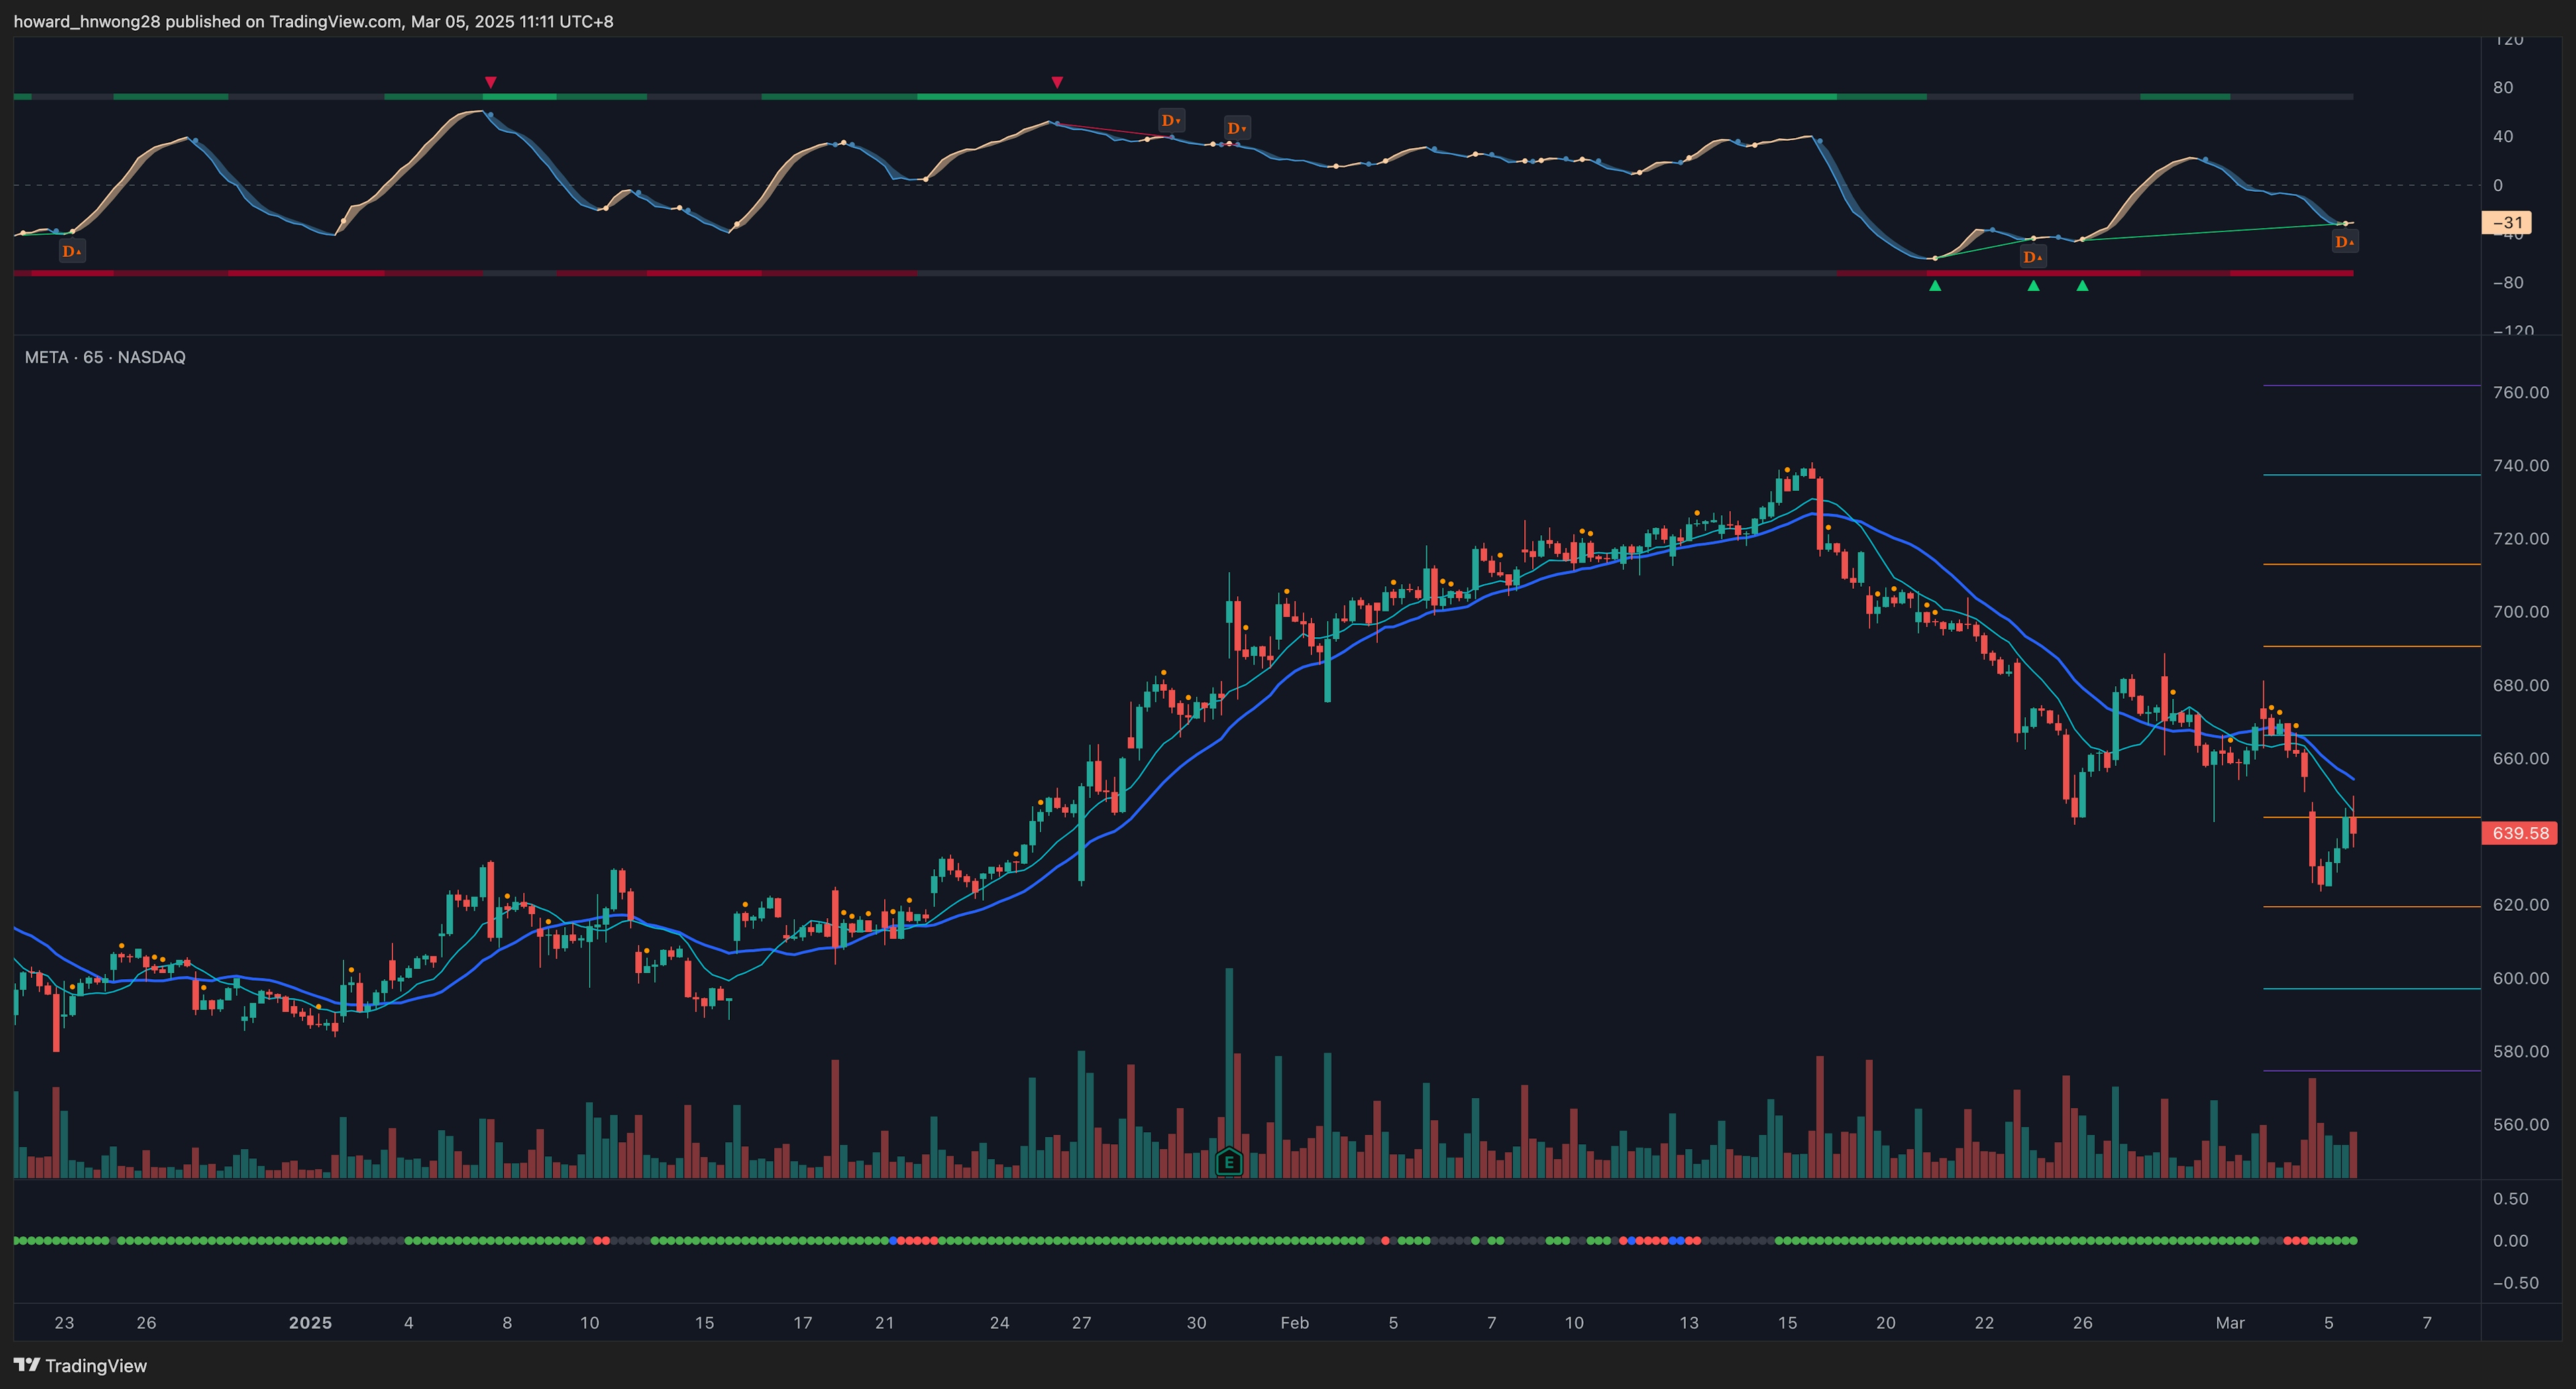Click the -31 oscillator value label

2508,223
